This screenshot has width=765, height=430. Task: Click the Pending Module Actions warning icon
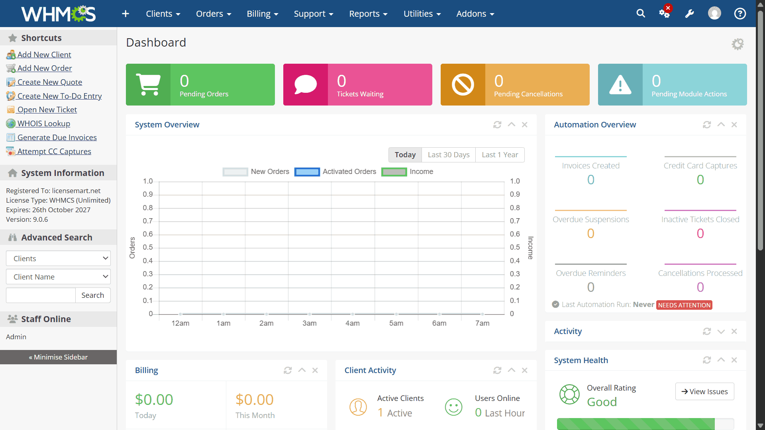pos(620,84)
